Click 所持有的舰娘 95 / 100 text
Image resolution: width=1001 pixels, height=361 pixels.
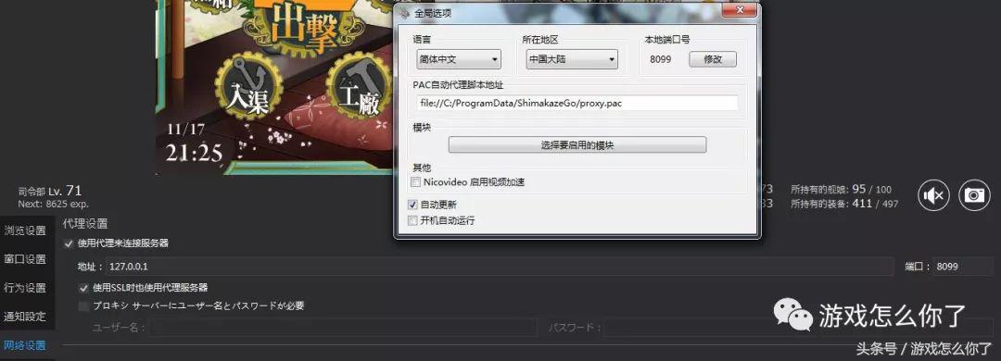tap(841, 190)
